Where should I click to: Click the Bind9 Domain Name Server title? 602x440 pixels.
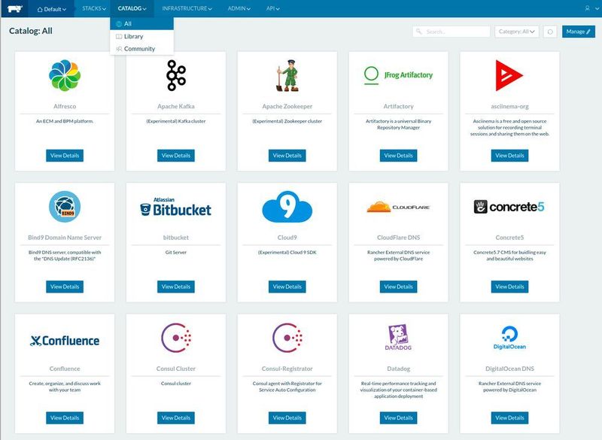65,238
